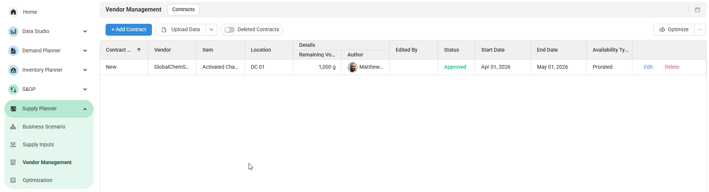Click Matthew's author avatar
709x192 pixels.
(x=352, y=67)
